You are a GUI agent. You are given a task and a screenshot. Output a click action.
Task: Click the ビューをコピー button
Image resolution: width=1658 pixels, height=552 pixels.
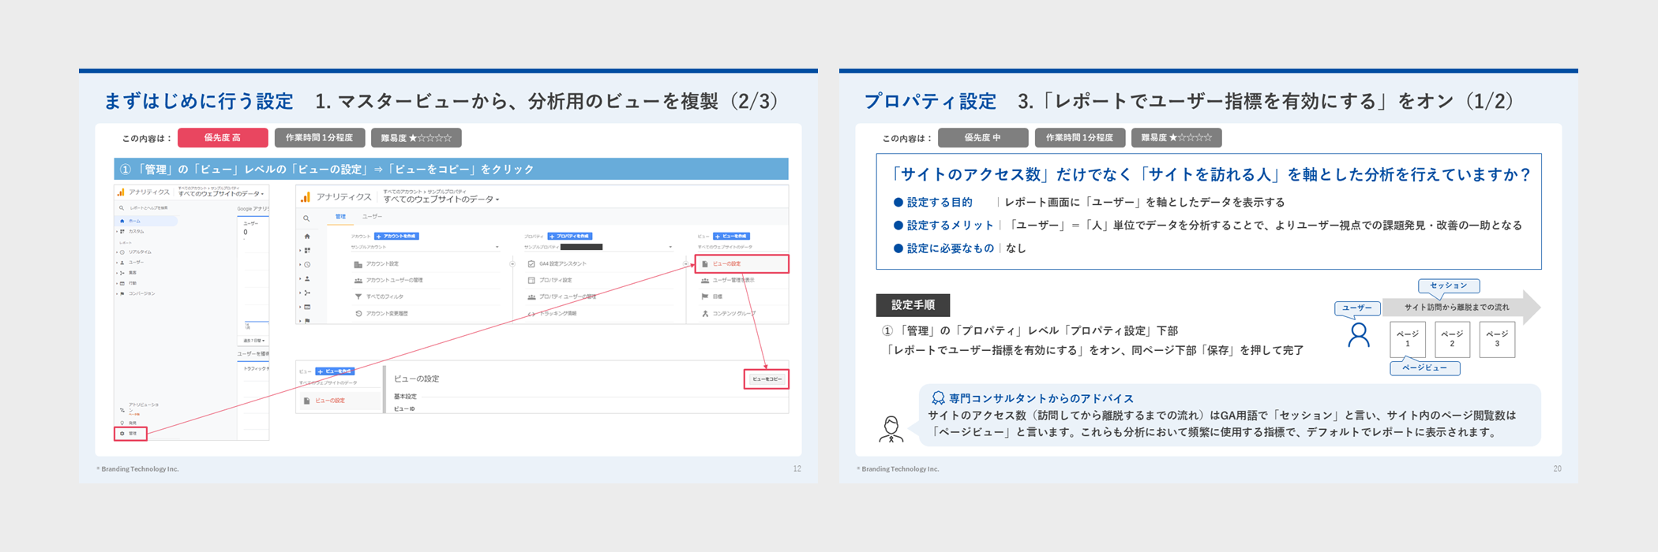(767, 379)
